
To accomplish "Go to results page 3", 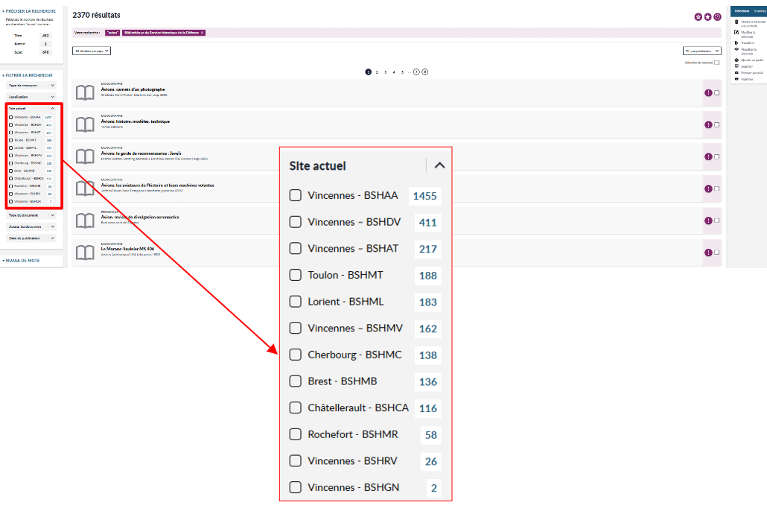I will 386,72.
